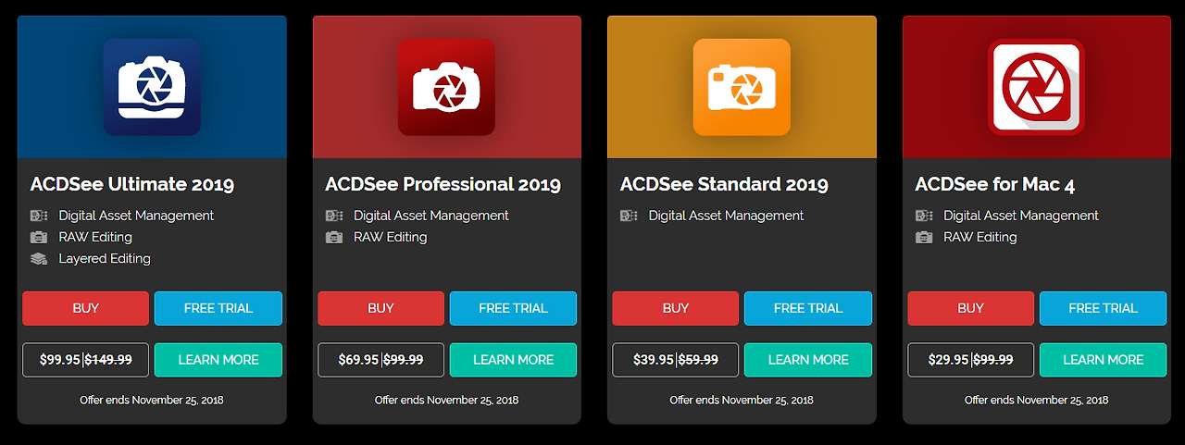Select the $99.95 price box for Ultimate
Screen dimensions: 1185x445
coord(85,360)
